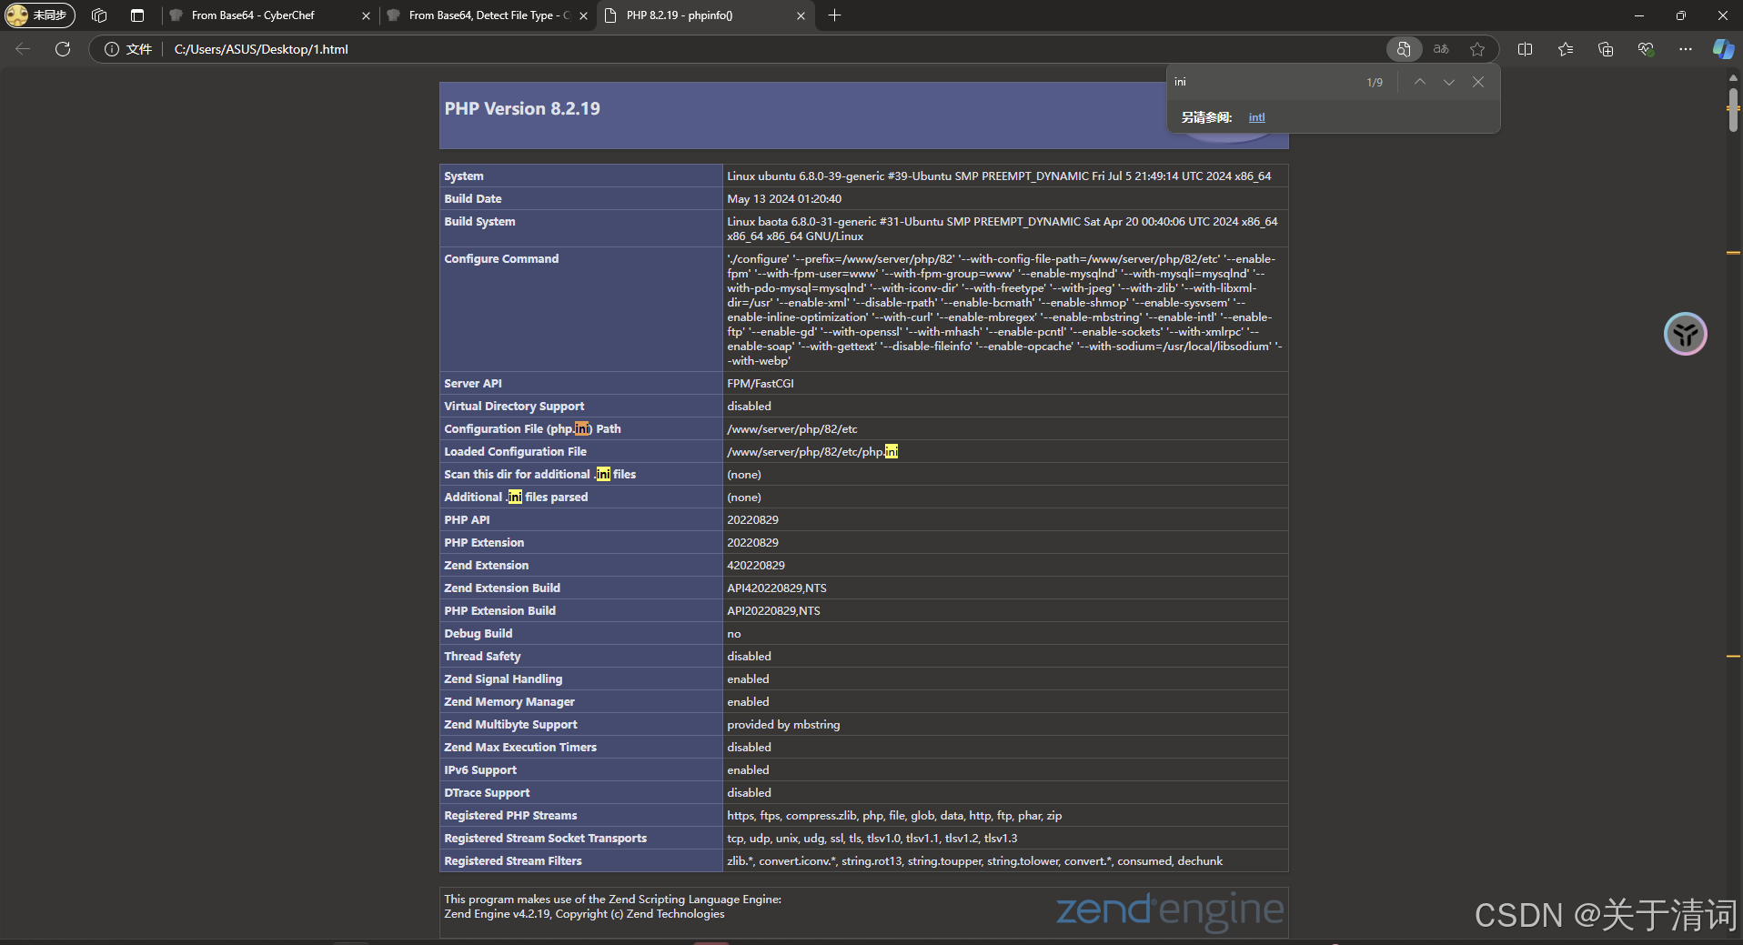Image resolution: width=1743 pixels, height=945 pixels.
Task: Close the phpinfo() tab
Action: click(801, 15)
